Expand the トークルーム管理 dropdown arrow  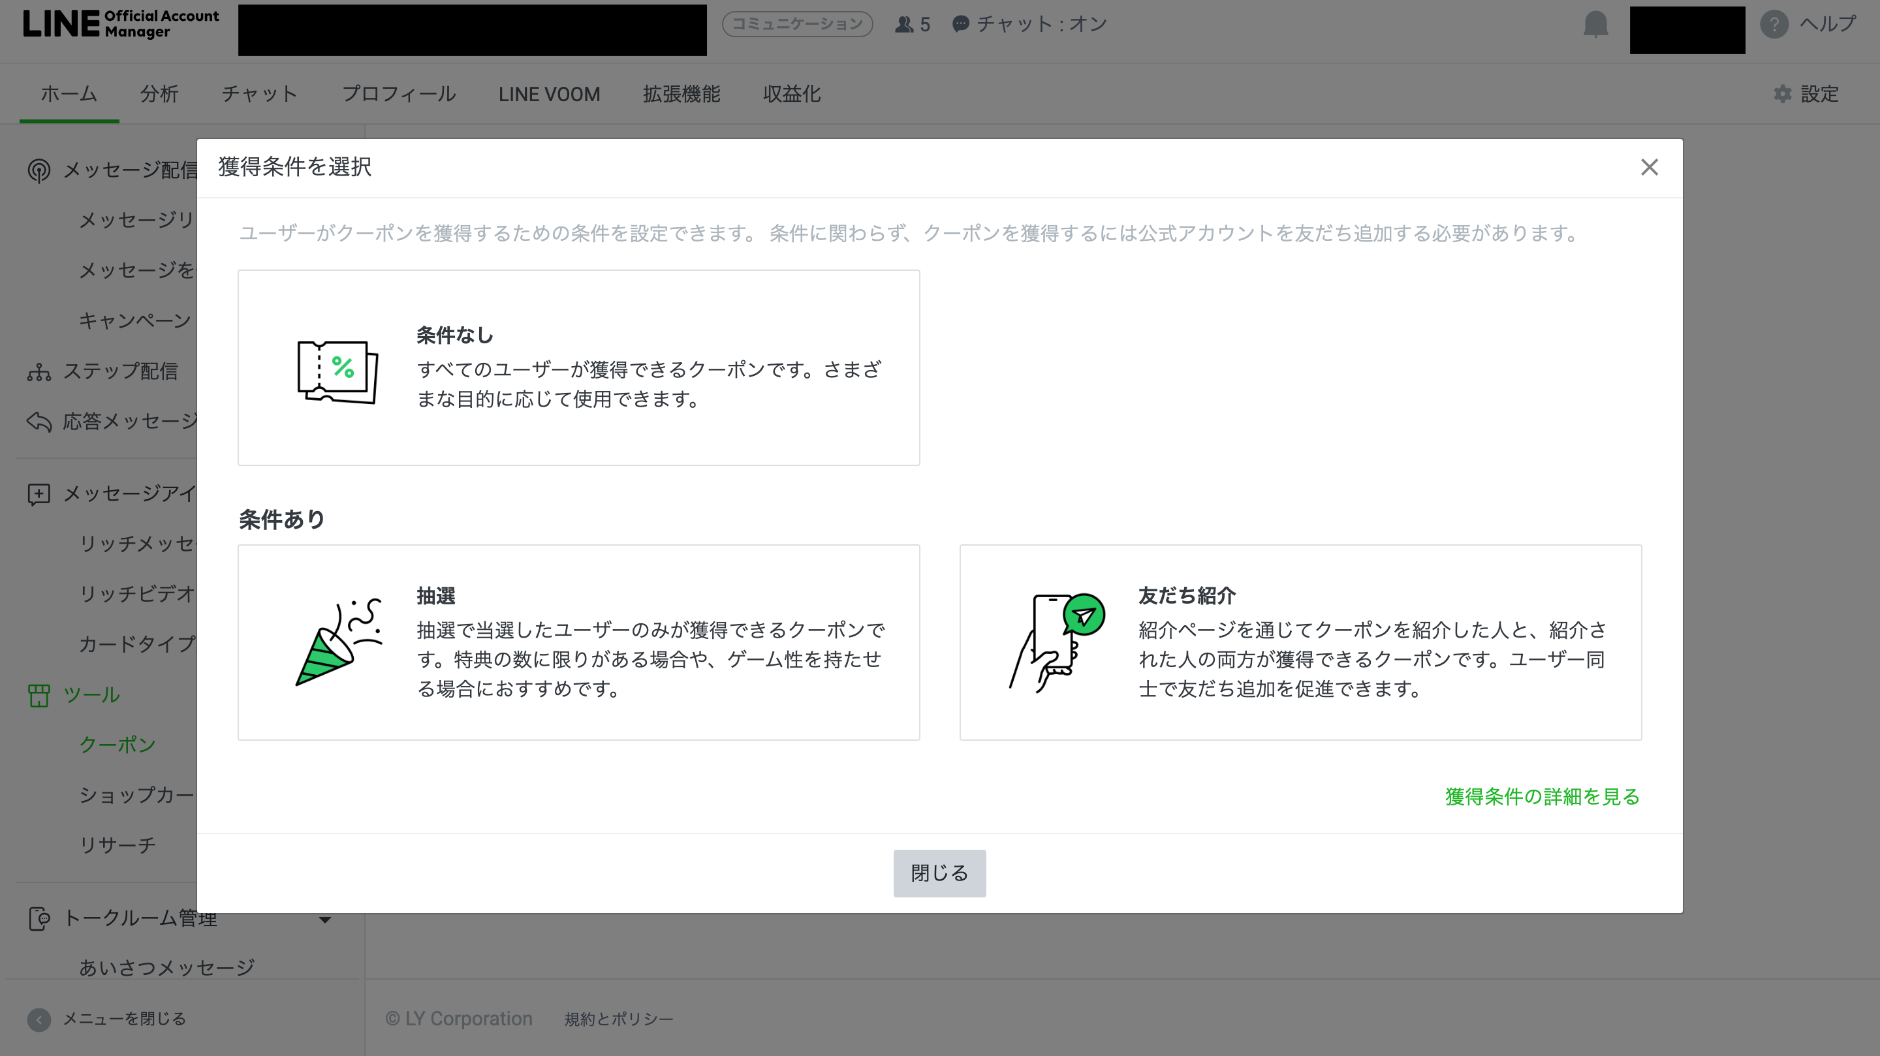click(x=326, y=920)
